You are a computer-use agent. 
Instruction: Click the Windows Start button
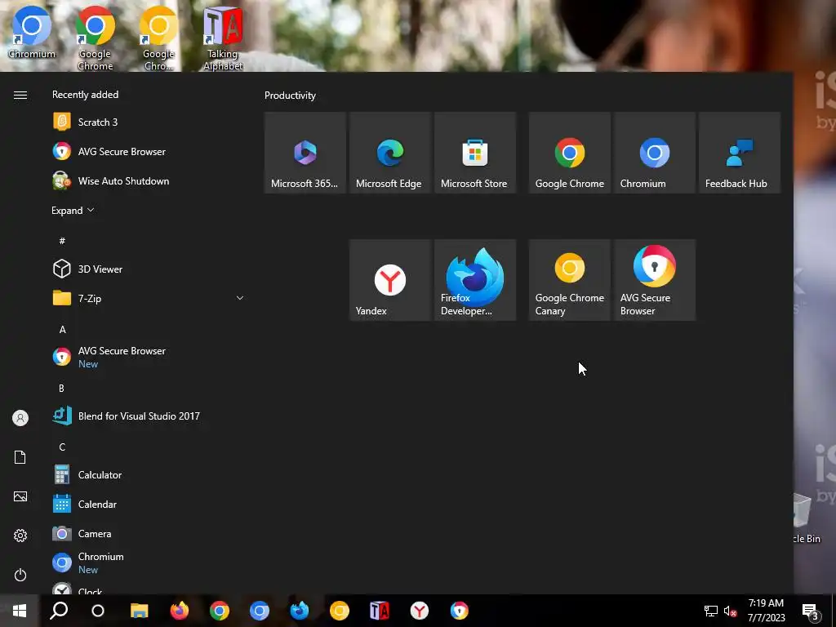tap(20, 611)
